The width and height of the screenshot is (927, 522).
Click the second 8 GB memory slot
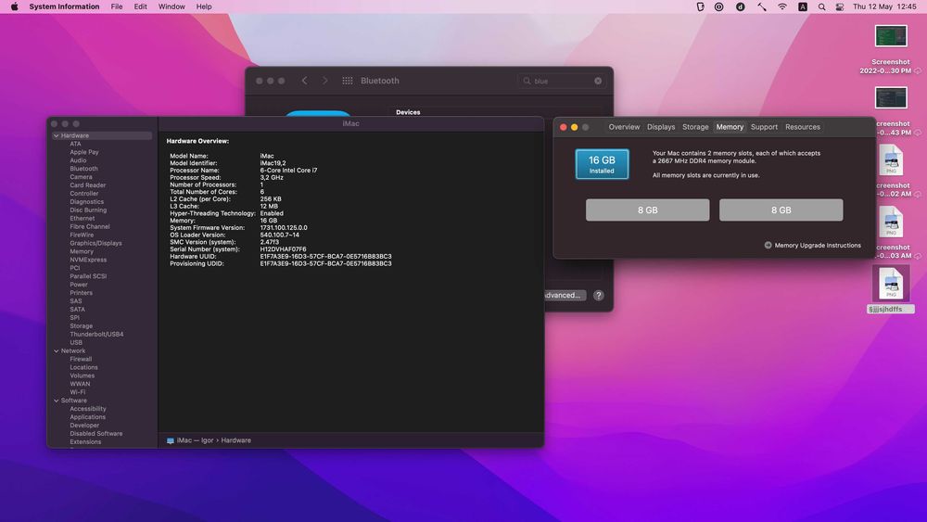click(781, 210)
